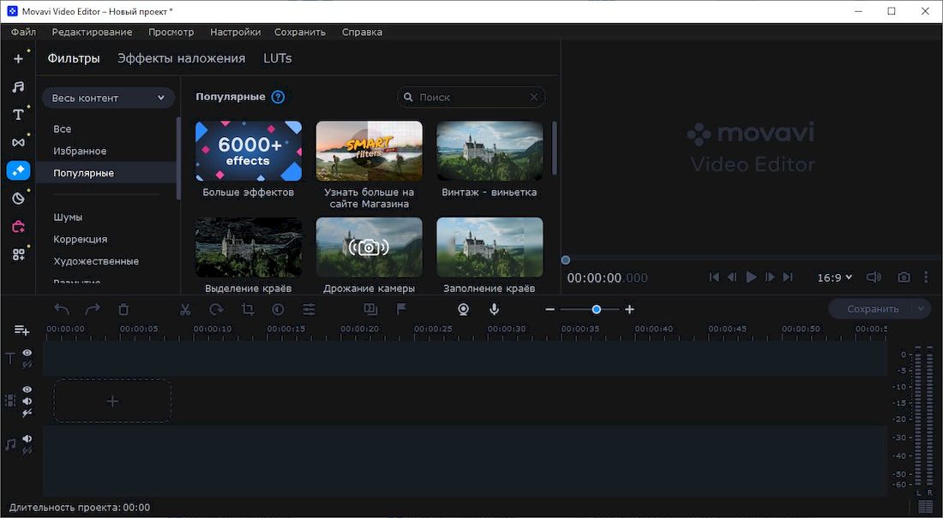The height and width of the screenshot is (518, 943).
Task: Mute the audio track with the speaker toggle
Action: tap(27, 438)
